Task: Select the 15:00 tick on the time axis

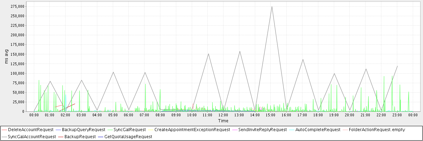Action: tap(271, 115)
